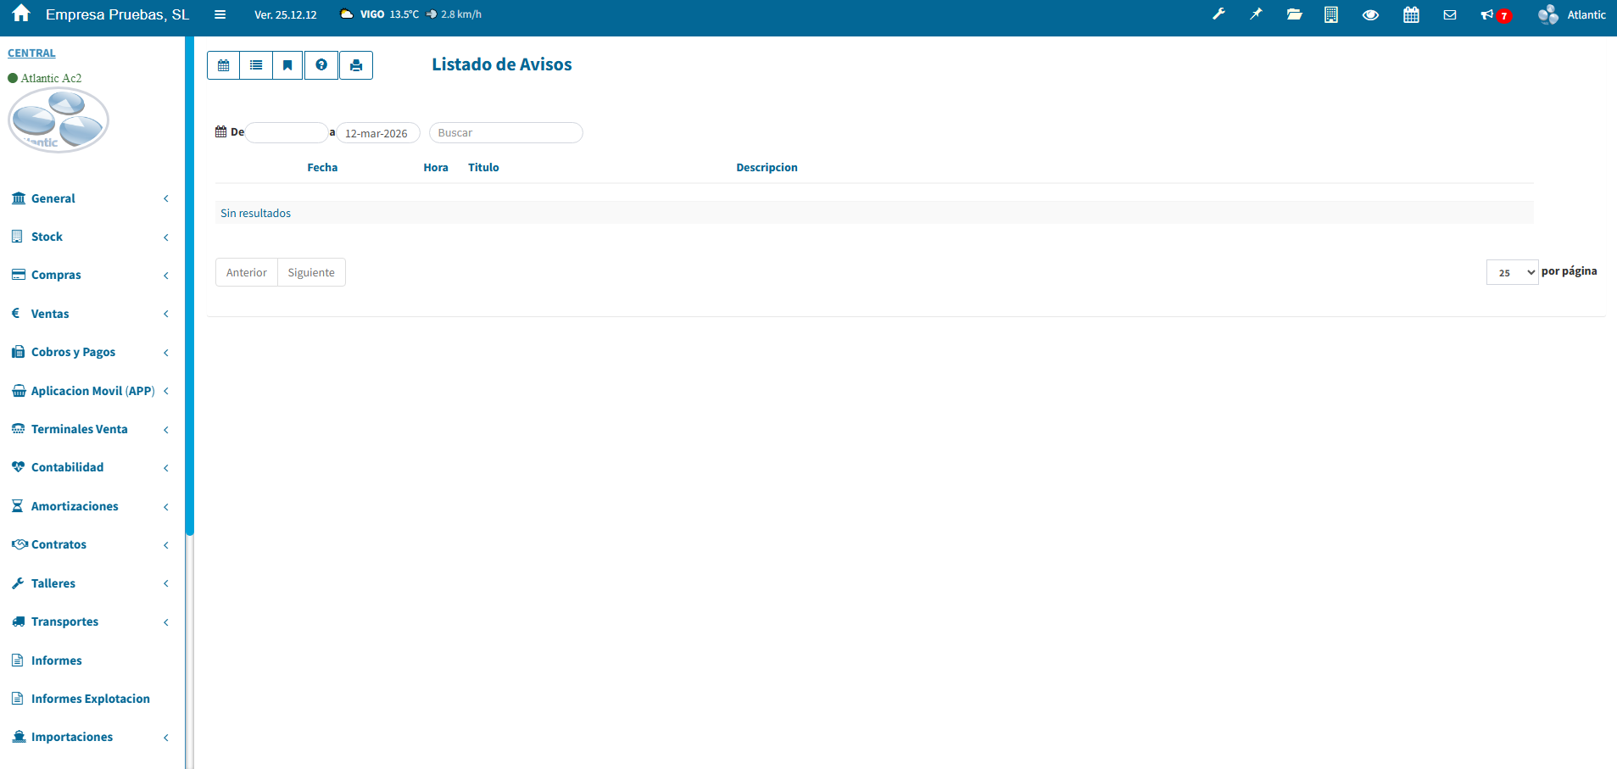
Task: Click the envelope mail icon in the top bar
Action: tap(1450, 14)
